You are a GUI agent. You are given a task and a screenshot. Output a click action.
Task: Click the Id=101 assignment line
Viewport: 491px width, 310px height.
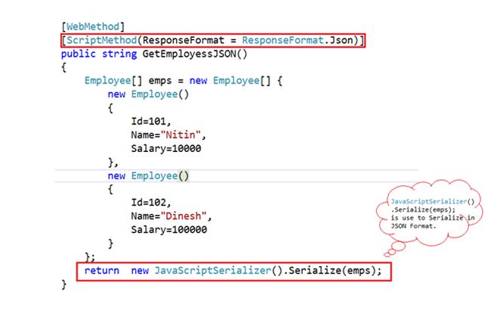coord(151,122)
